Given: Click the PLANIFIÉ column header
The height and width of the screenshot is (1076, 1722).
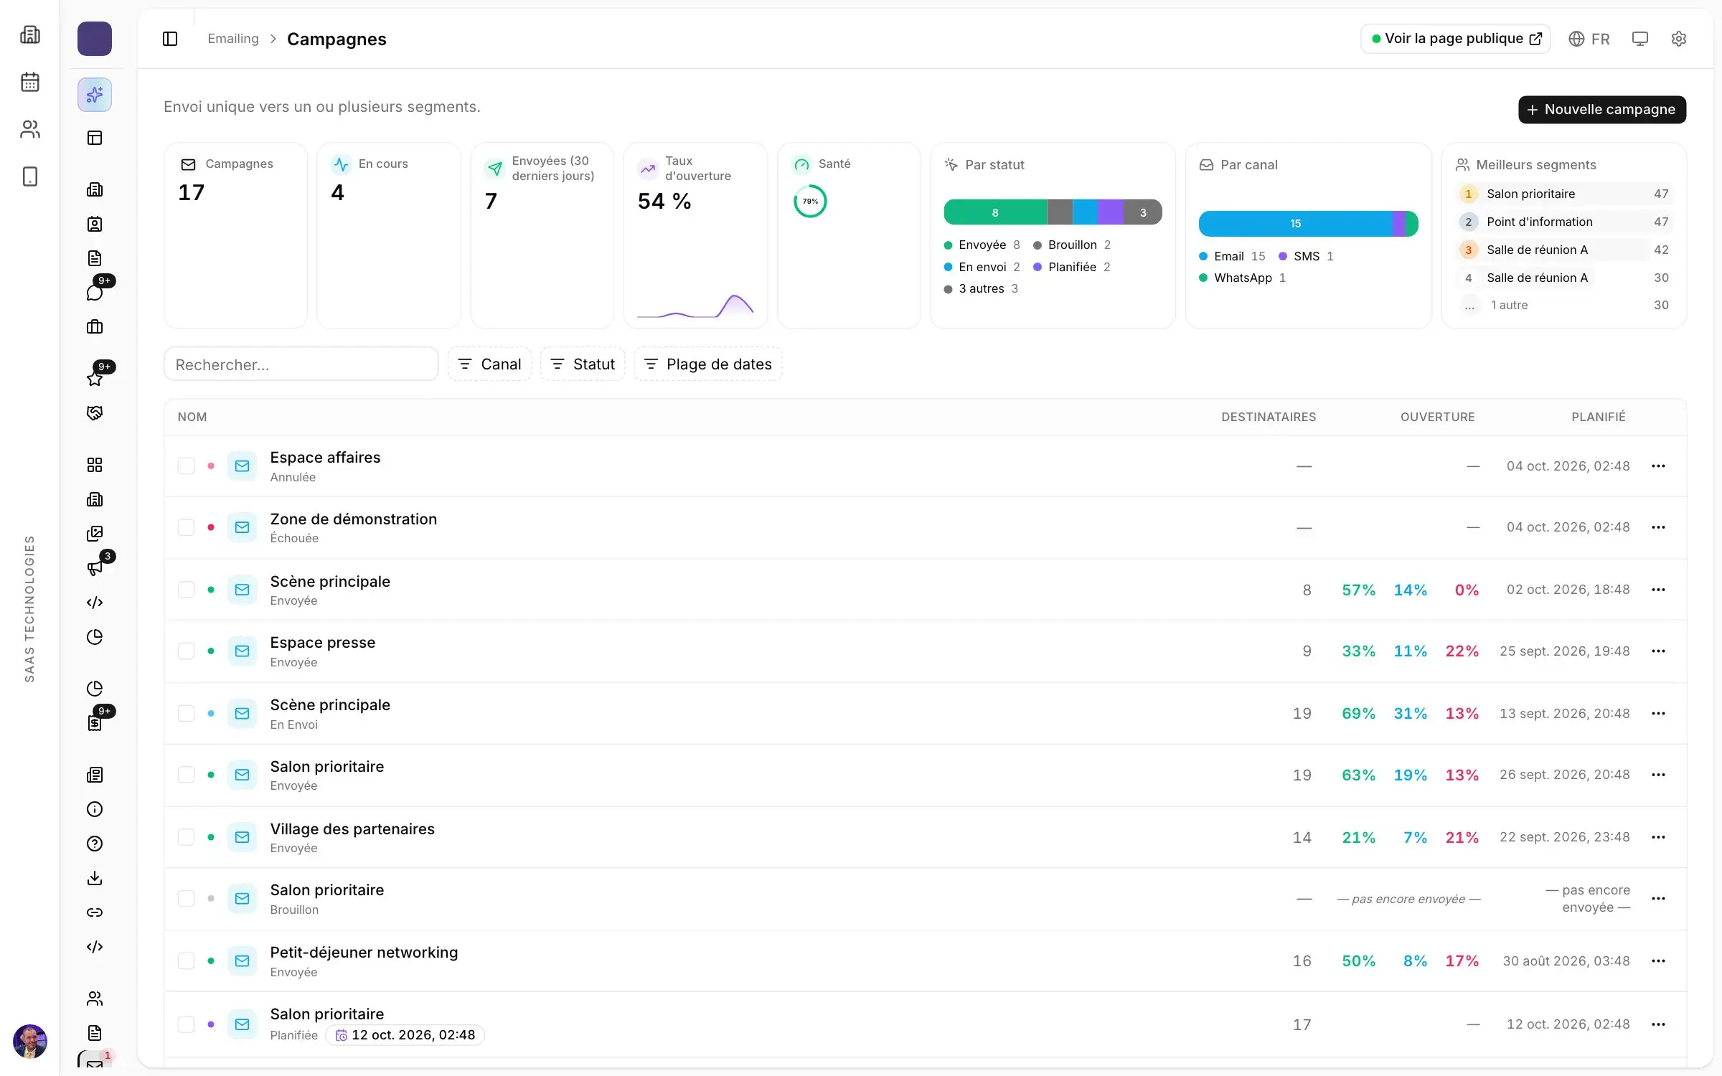Looking at the screenshot, I should [x=1599, y=417].
